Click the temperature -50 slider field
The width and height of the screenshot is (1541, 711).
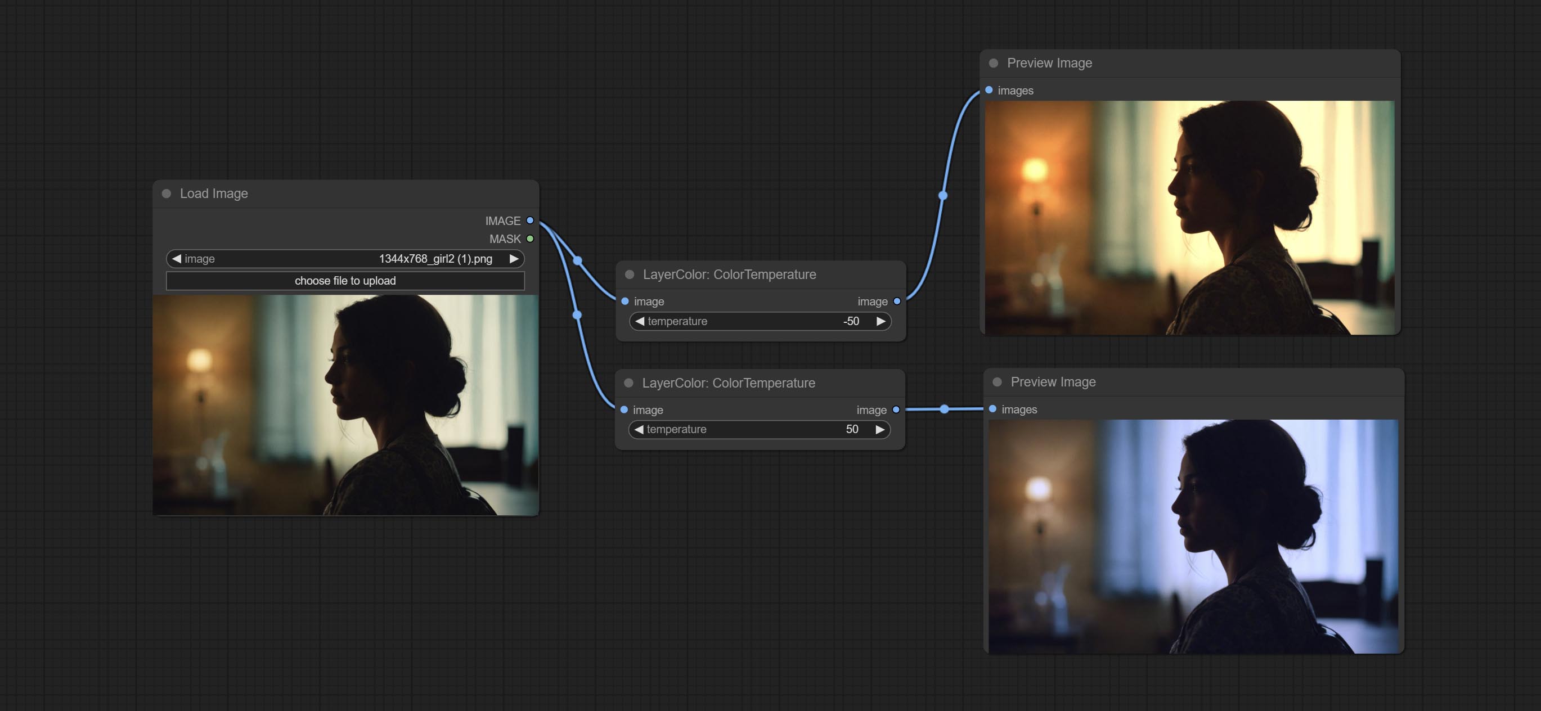pyautogui.click(x=760, y=321)
